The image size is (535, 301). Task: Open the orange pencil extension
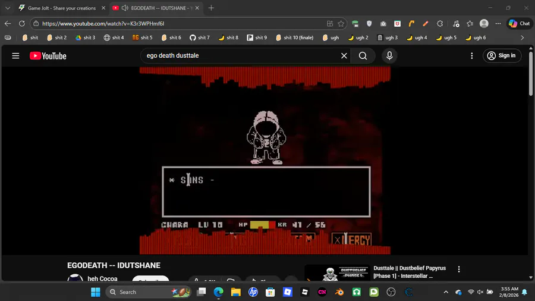tap(426, 24)
